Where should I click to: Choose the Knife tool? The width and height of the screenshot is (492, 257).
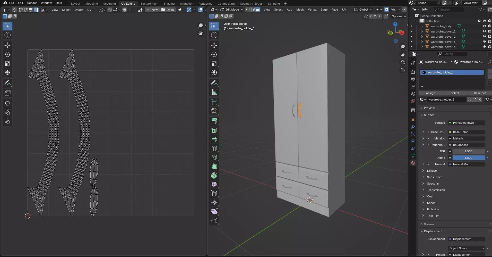point(214,157)
